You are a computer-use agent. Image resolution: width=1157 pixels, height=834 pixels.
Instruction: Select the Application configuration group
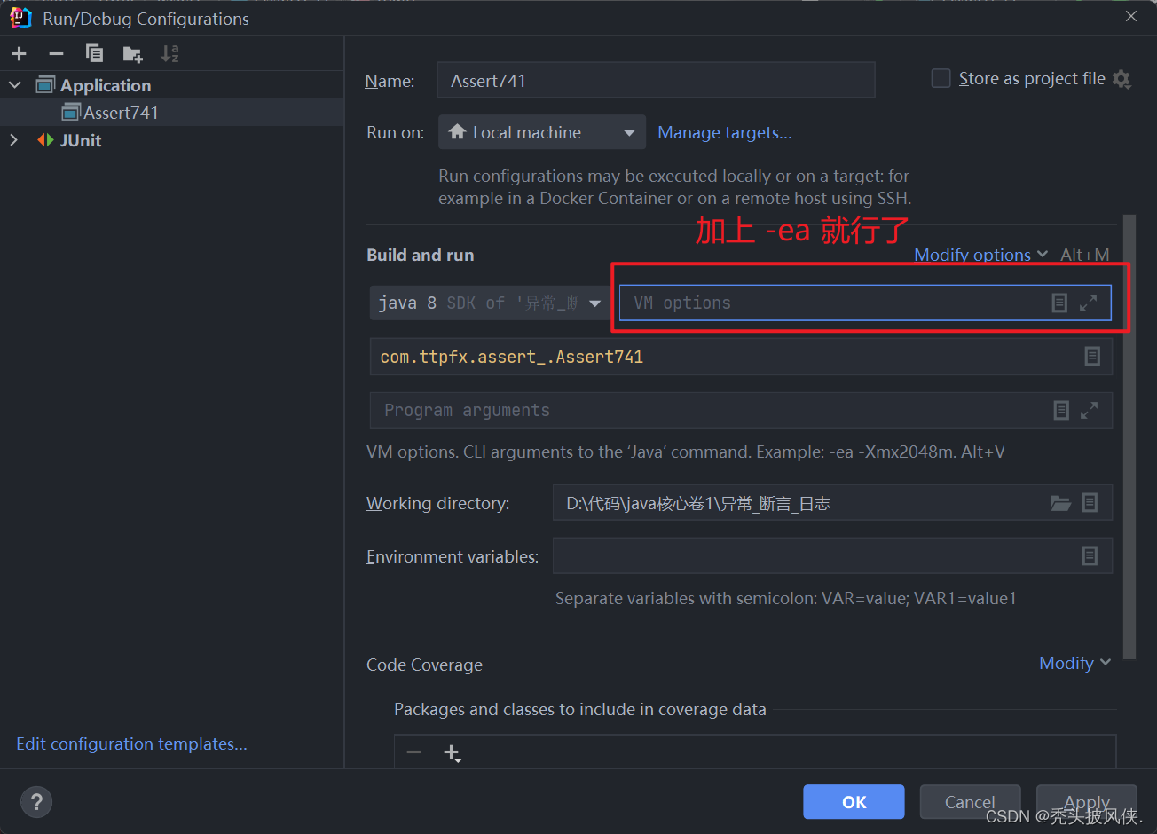point(94,85)
